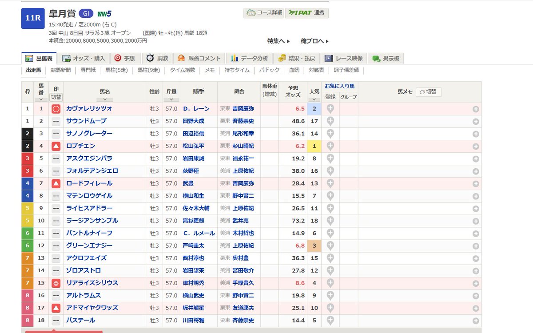533x333 pixels.
Task: Add カヴァレリッツォ to favorites pin icon
Action: point(330,109)
